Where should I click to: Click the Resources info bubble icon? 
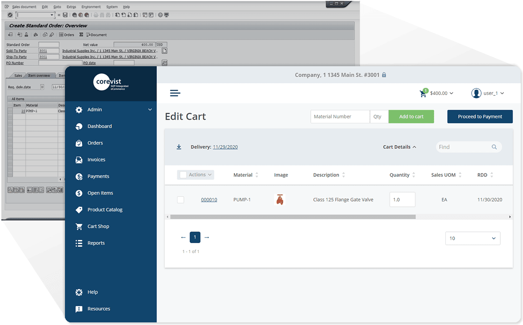point(79,309)
